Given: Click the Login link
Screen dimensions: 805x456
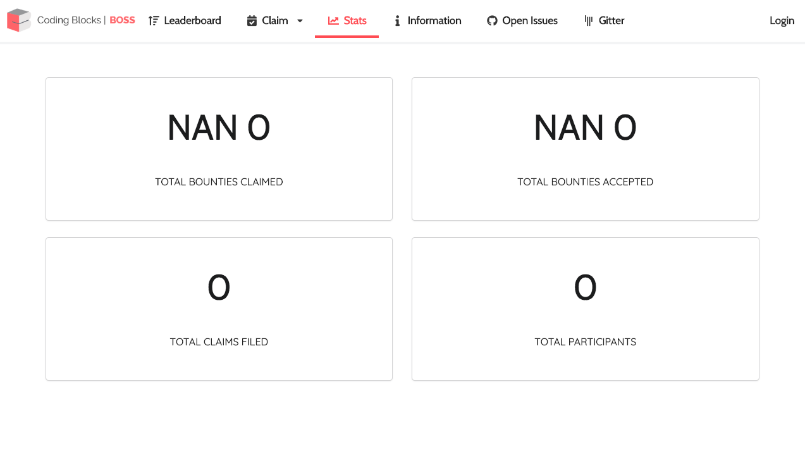Looking at the screenshot, I should tap(782, 20).
